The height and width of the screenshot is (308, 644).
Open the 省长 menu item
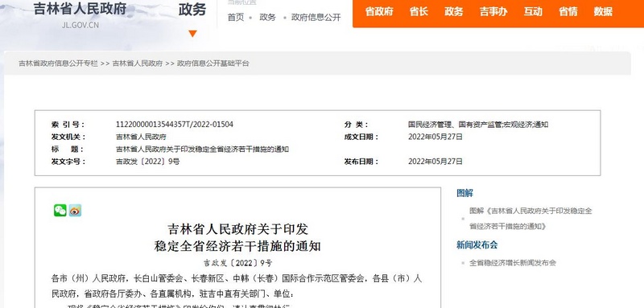419,11
